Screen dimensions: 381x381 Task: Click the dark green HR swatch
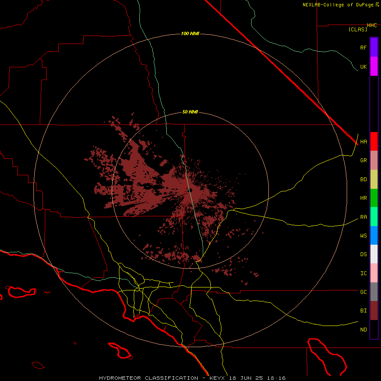[374, 198]
